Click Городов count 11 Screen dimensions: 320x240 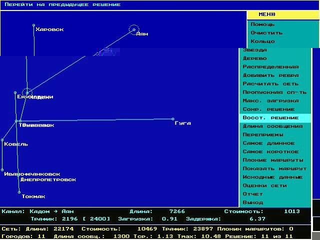click(41, 236)
